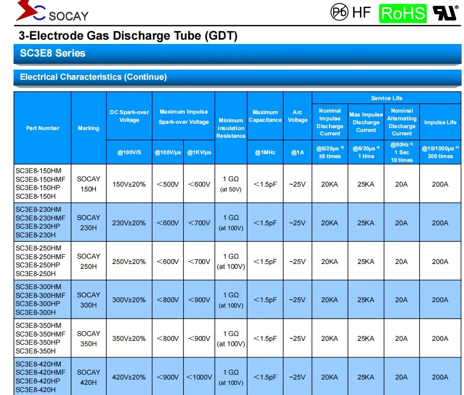Click the UL recognized component mark
Screen dimensions: 464x395
(445, 13)
